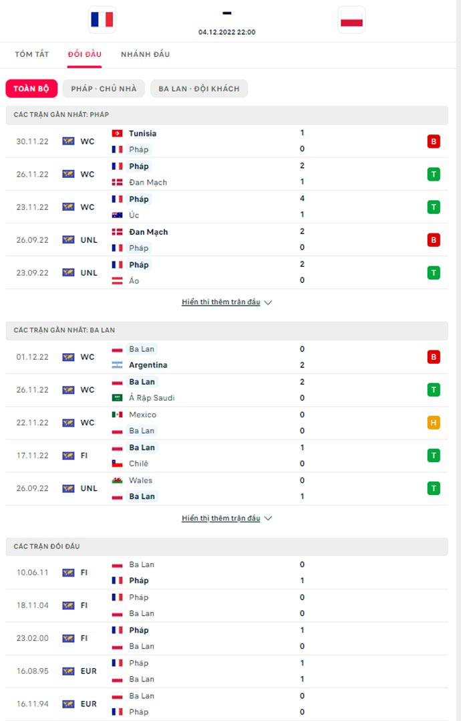
Task: Open the ĐỐI ĐẦU tab
Action: pyautogui.click(x=84, y=54)
